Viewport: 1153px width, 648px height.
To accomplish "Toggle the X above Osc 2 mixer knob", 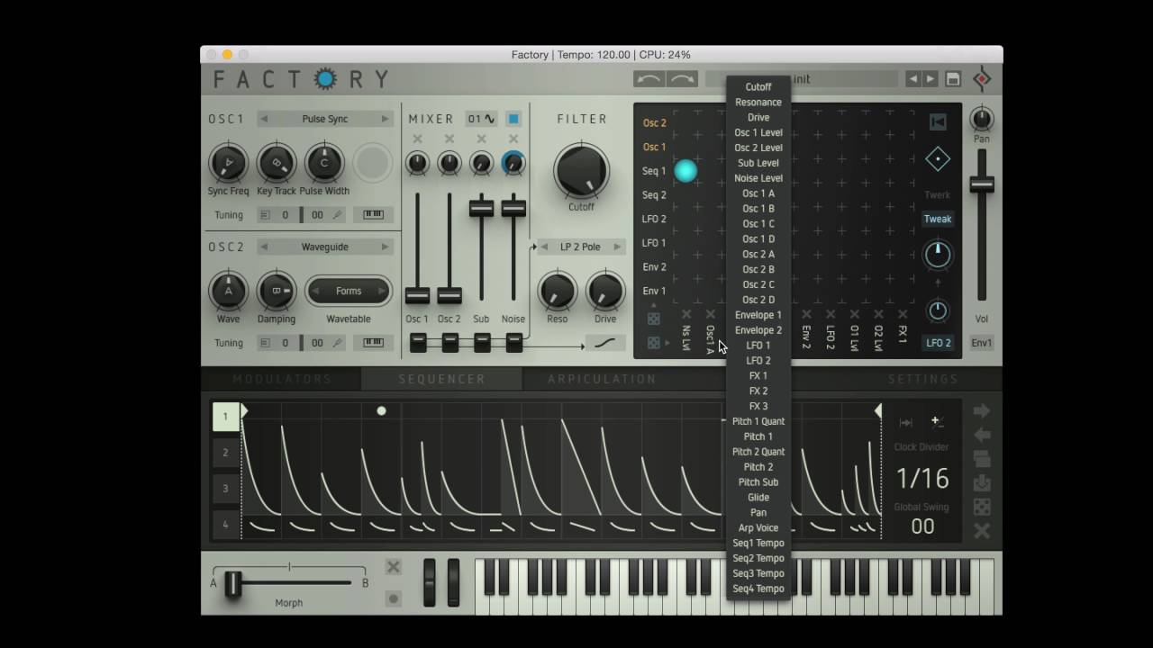I will coord(449,139).
